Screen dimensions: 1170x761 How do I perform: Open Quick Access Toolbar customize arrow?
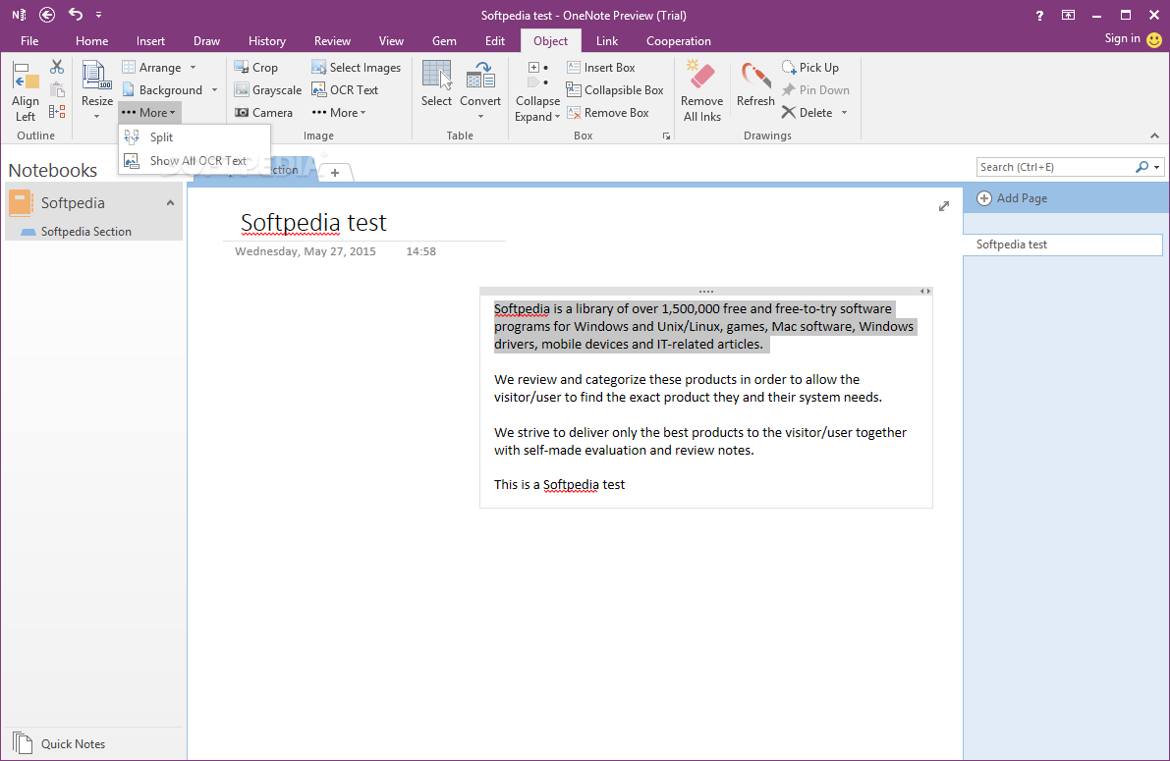98,15
